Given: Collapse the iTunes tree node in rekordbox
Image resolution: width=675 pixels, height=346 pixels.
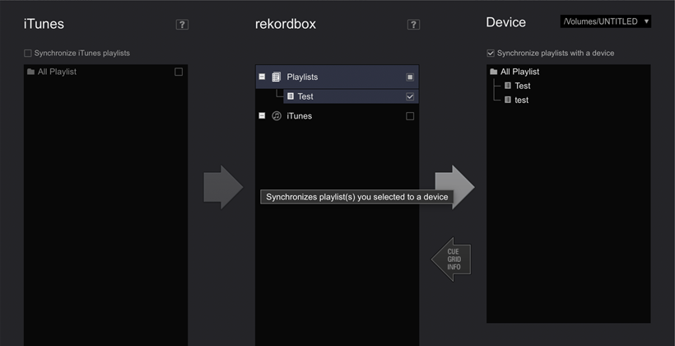Looking at the screenshot, I should (x=262, y=115).
